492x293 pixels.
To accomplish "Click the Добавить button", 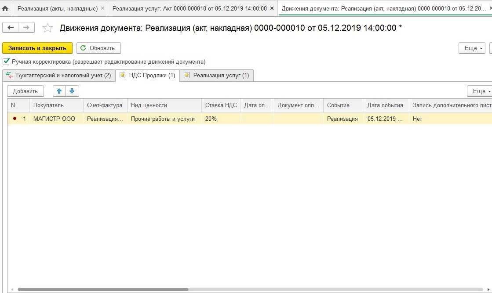I will [26, 91].
